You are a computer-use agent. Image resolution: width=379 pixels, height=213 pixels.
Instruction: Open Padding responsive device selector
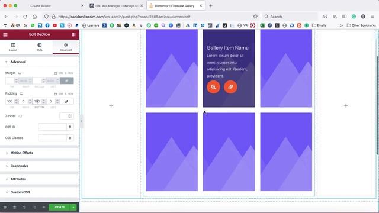(21, 93)
